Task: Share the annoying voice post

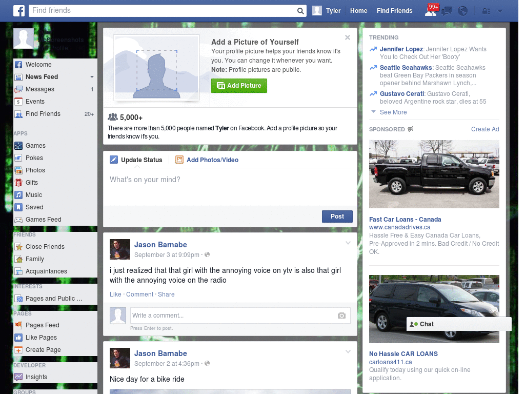Action: point(166,294)
